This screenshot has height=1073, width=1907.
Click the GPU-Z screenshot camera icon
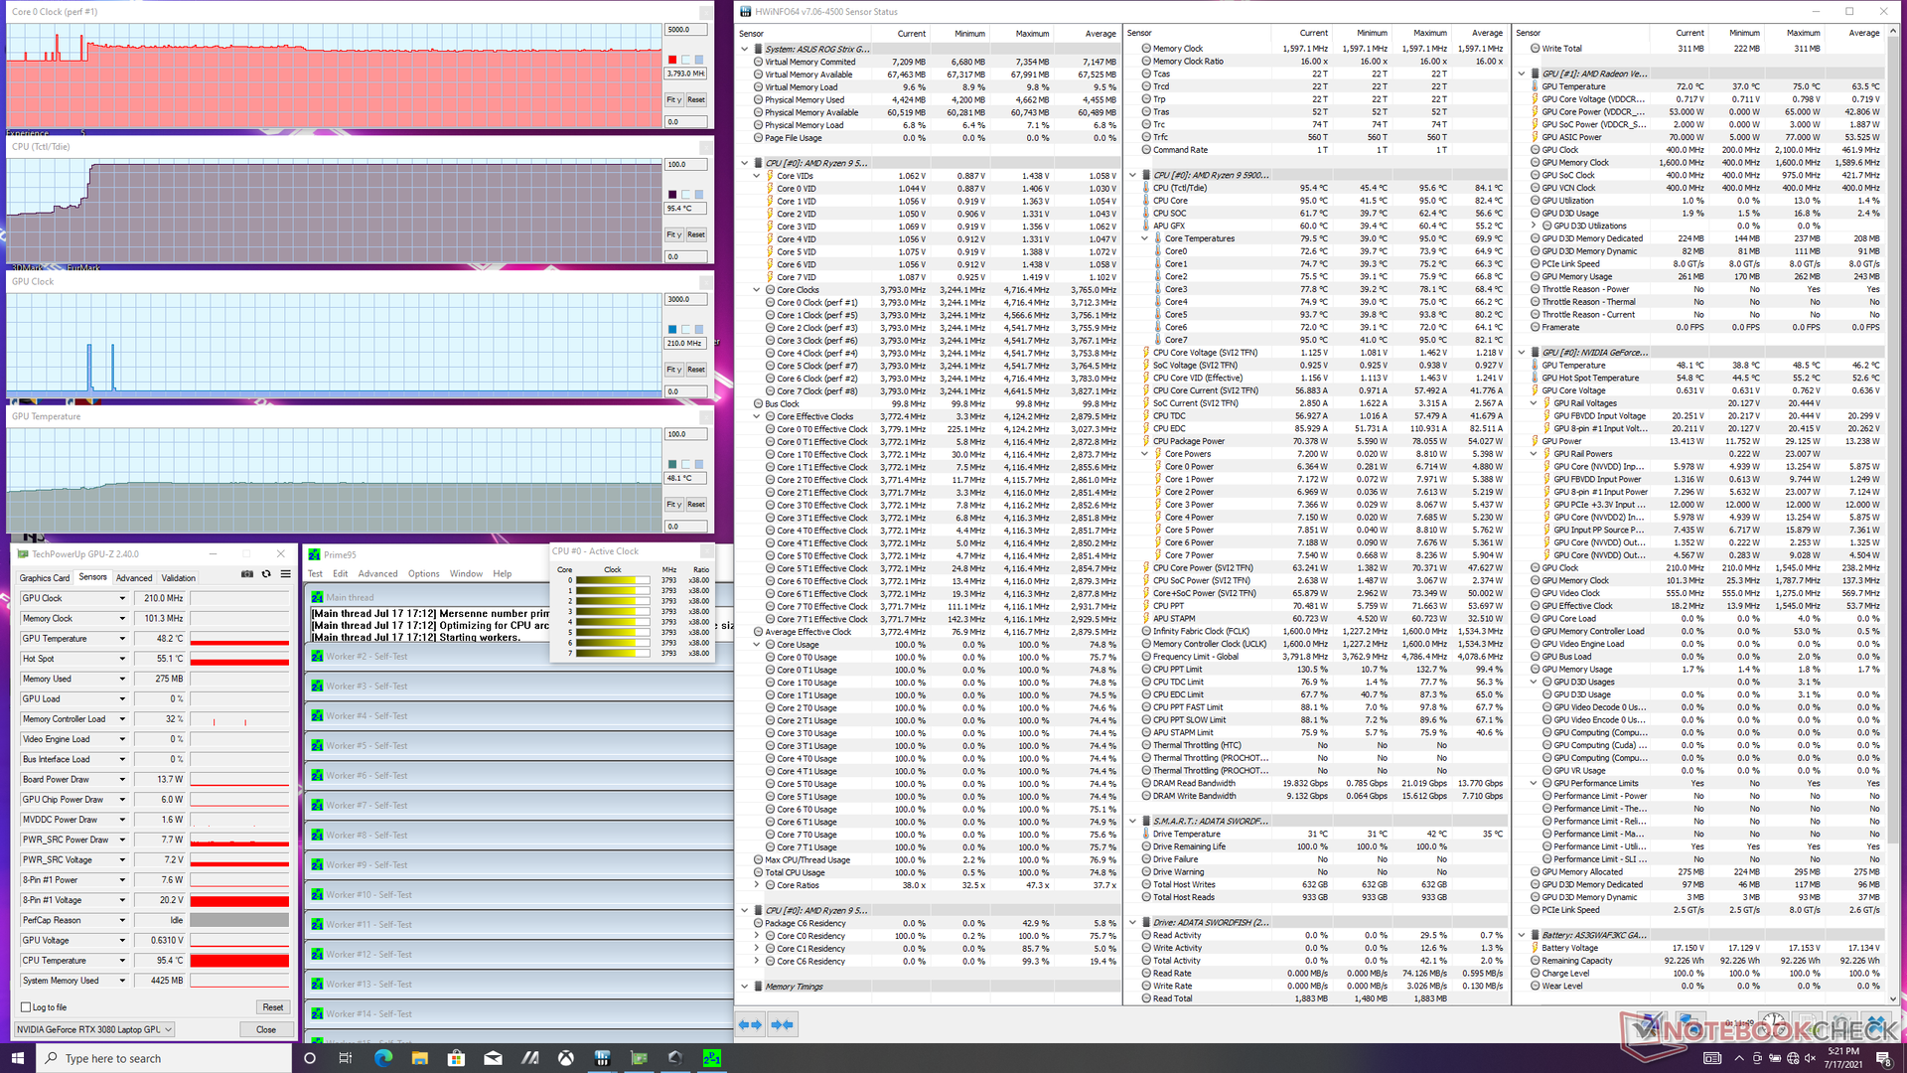click(x=247, y=574)
